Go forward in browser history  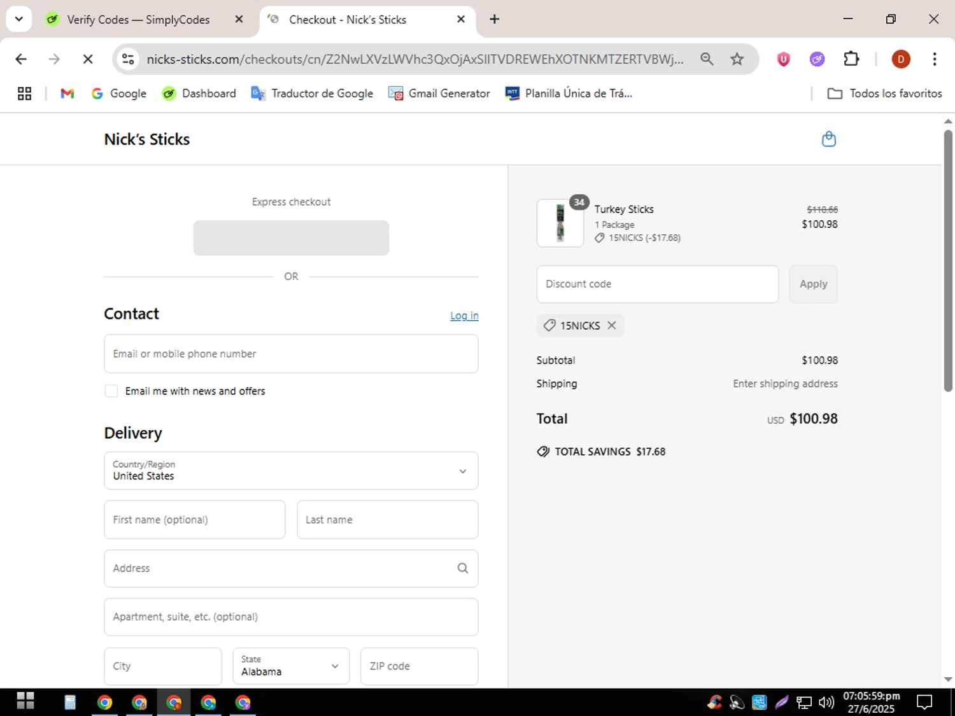tap(54, 59)
